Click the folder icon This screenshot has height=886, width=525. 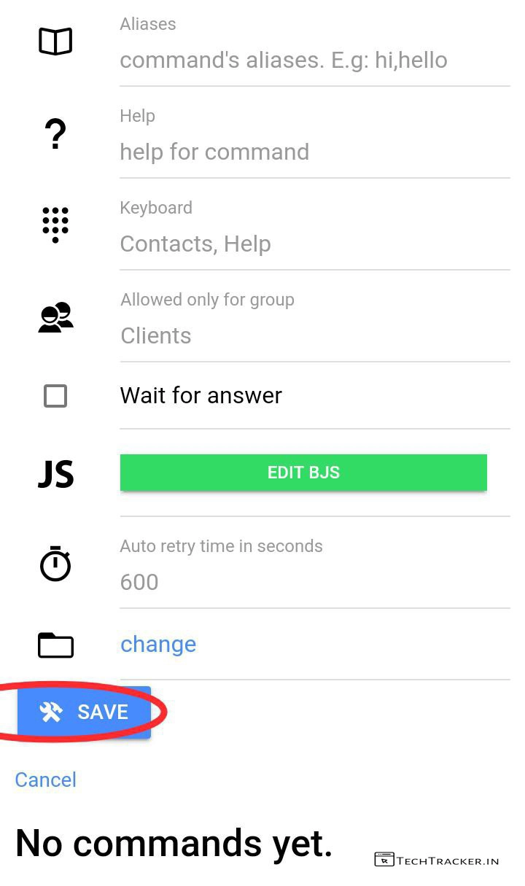pos(55,645)
